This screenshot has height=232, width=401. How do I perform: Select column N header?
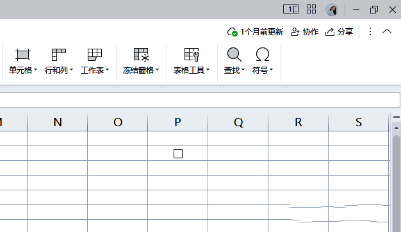click(x=57, y=122)
